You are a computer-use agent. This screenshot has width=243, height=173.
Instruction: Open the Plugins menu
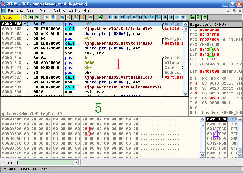pyautogui.click(x=45, y=11)
